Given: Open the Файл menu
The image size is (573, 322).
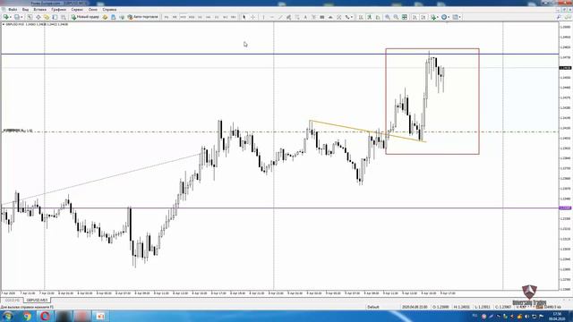Looking at the screenshot, I should tap(13, 10).
